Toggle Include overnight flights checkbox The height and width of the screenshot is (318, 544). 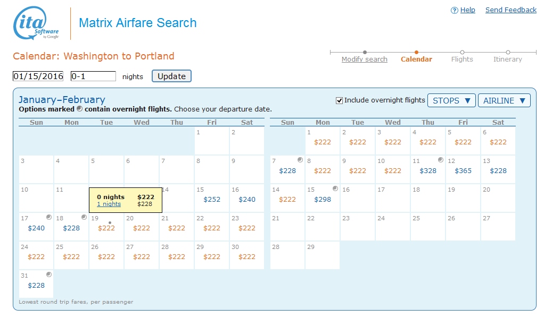pyautogui.click(x=339, y=100)
